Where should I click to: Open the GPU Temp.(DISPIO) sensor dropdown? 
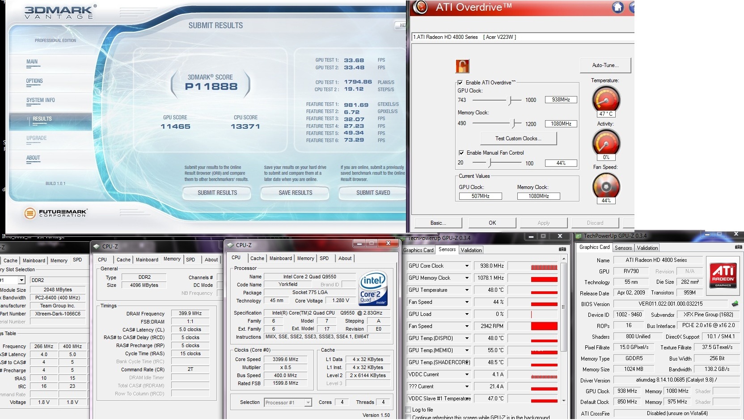467,338
